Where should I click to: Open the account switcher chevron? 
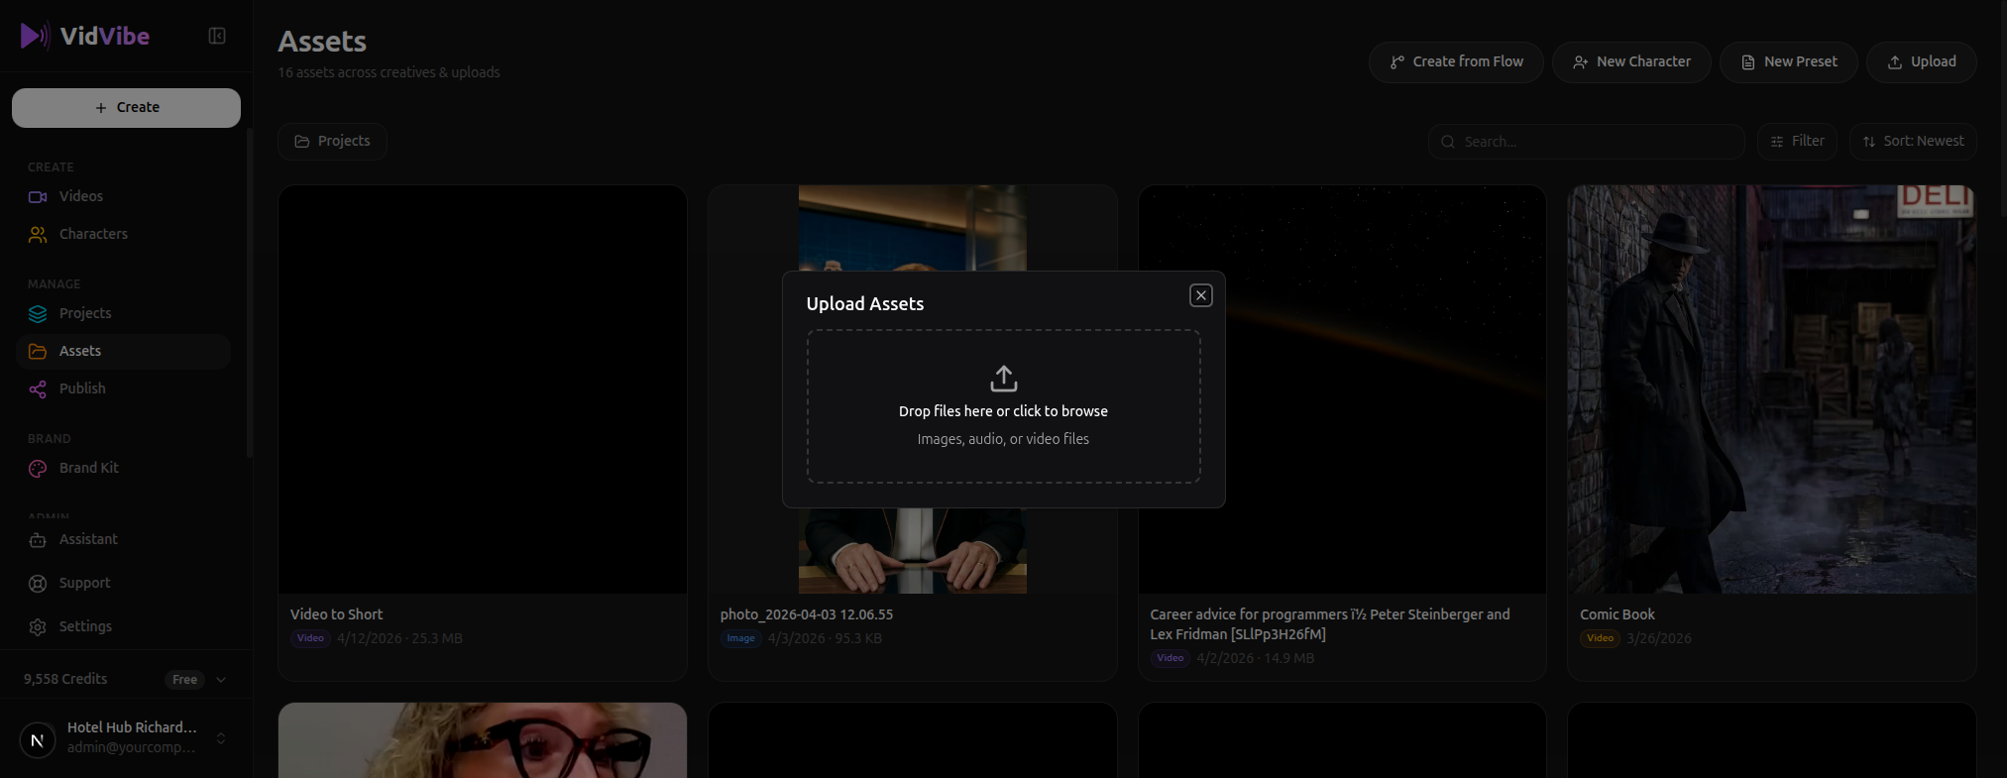point(221,738)
